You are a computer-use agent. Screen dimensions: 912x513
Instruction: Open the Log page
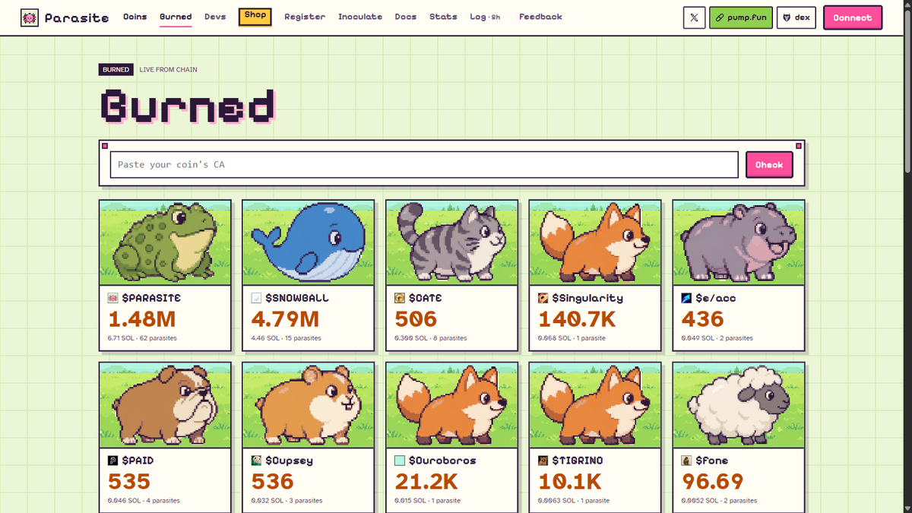[x=485, y=17]
